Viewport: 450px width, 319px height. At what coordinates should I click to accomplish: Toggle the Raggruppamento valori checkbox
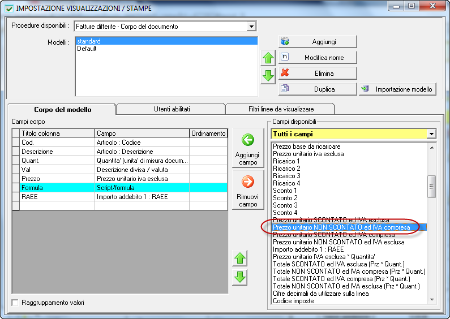point(15,303)
